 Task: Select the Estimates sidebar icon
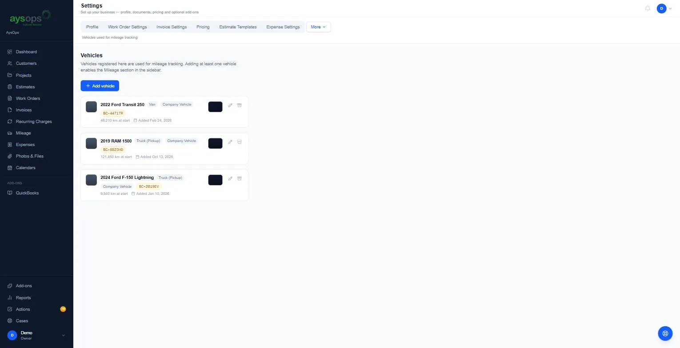point(10,87)
